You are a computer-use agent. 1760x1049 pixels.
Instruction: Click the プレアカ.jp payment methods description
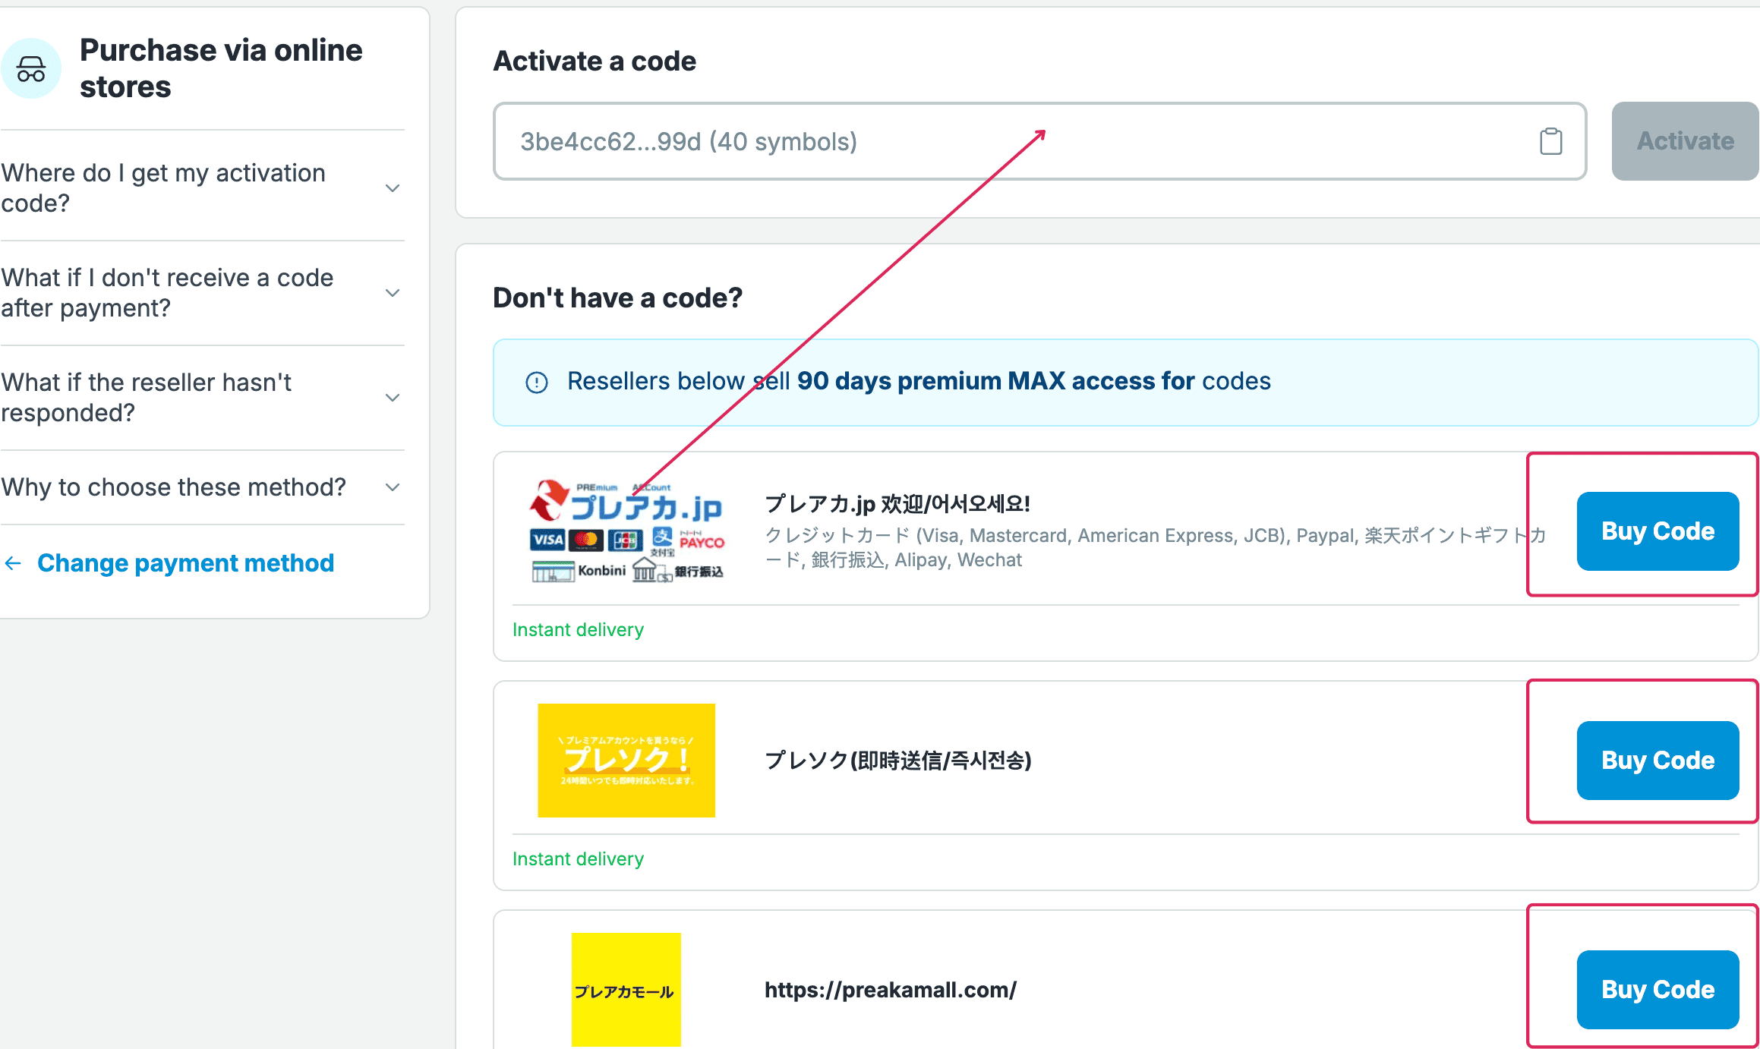pyautogui.click(x=1155, y=548)
